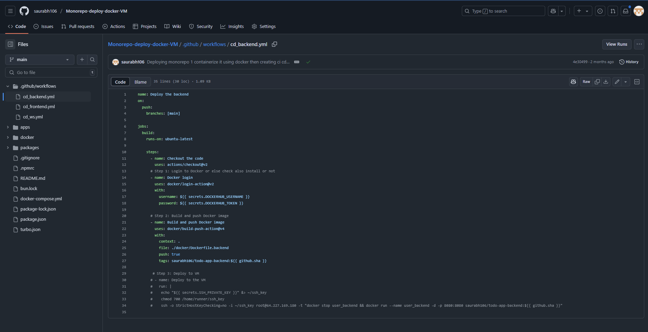The height and width of the screenshot is (332, 648).
Task: Open your issues from the header icon
Action: pos(600,11)
